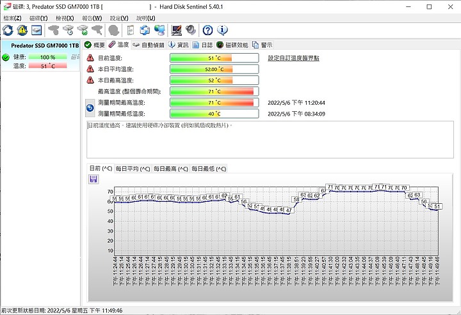Select the 每日最低 (^C) chart tab

(209, 169)
